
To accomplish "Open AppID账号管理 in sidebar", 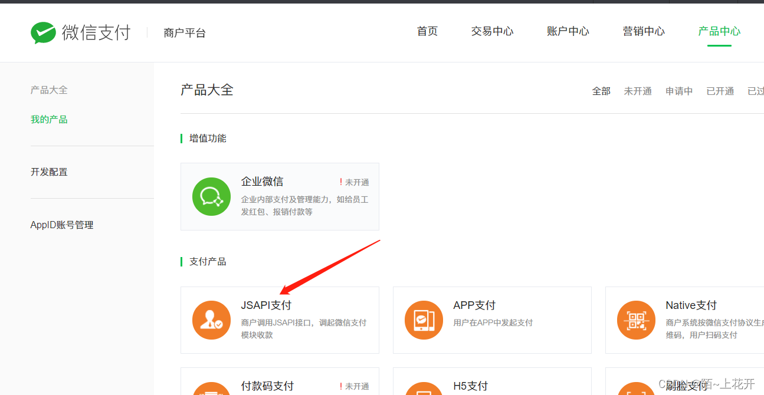I will [x=62, y=225].
